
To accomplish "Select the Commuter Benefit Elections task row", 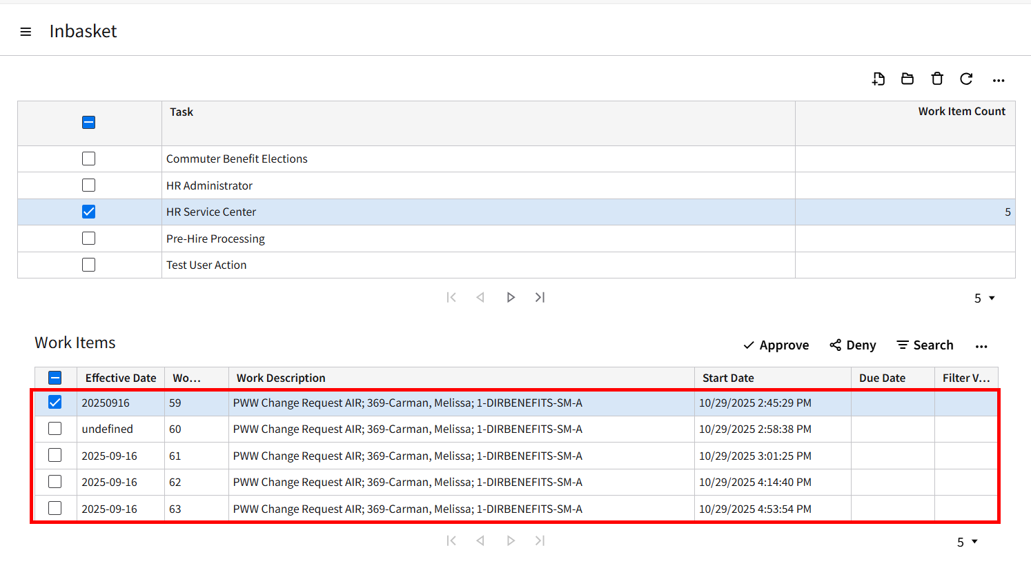I will pos(516,159).
